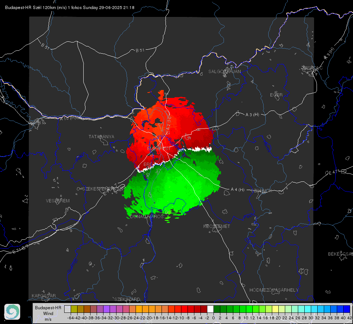Screen dimensions: 353x324
Task: Click the MISKOLC city label
Action: click(x=313, y=68)
